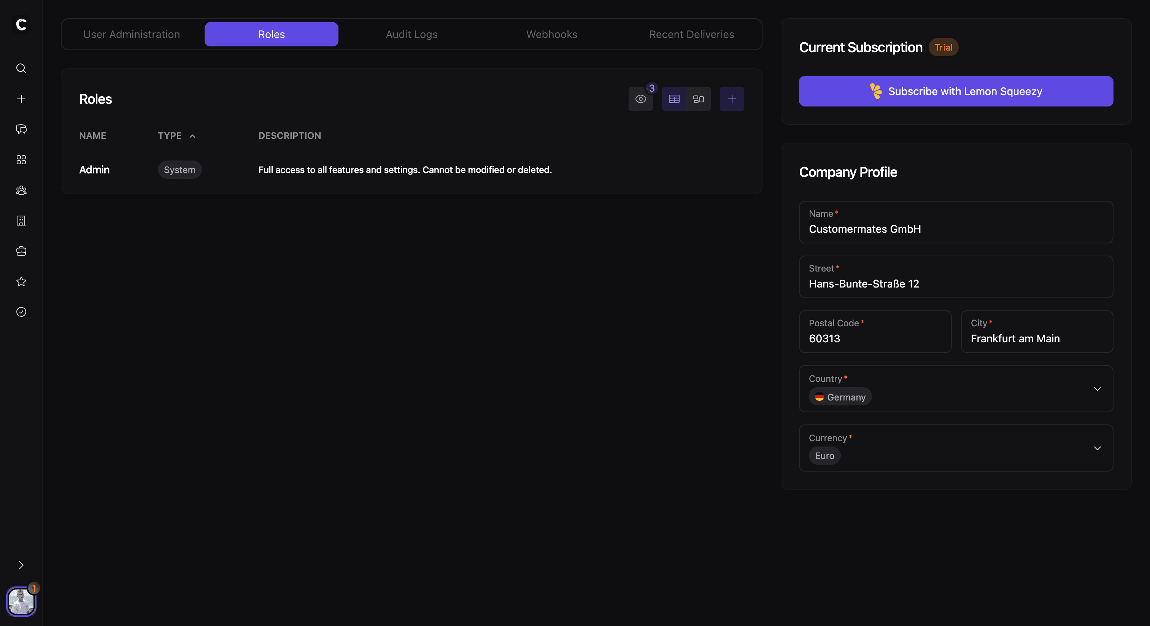Toggle column visibility eye button
Image resolution: width=1150 pixels, height=626 pixels.
point(640,99)
